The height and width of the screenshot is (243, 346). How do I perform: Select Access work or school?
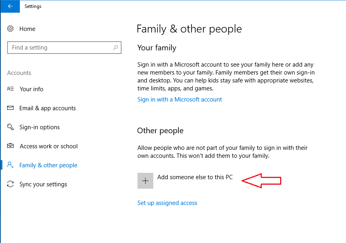(48, 146)
